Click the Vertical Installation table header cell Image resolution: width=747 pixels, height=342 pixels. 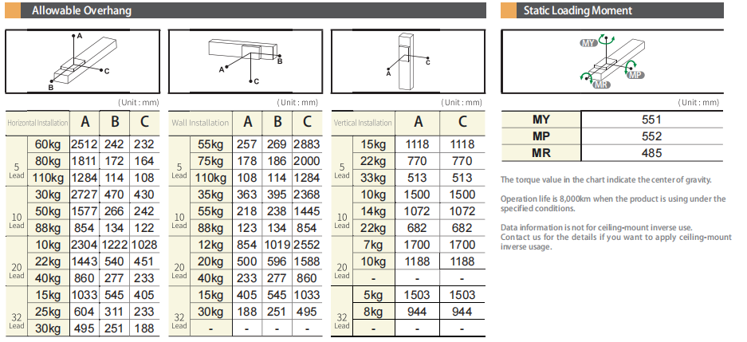click(363, 123)
